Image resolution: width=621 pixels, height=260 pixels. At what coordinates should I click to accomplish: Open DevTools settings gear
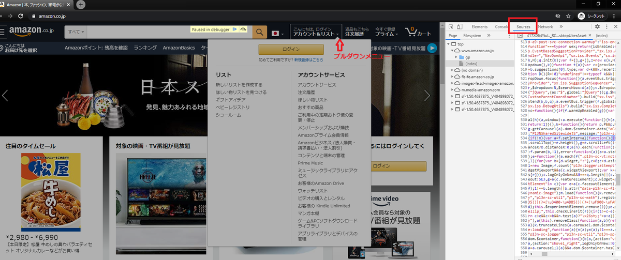click(x=597, y=26)
